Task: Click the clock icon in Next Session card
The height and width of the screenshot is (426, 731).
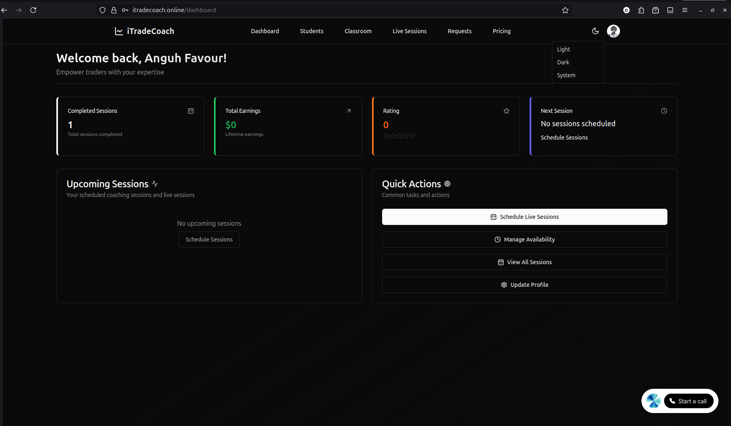Action: [664, 111]
